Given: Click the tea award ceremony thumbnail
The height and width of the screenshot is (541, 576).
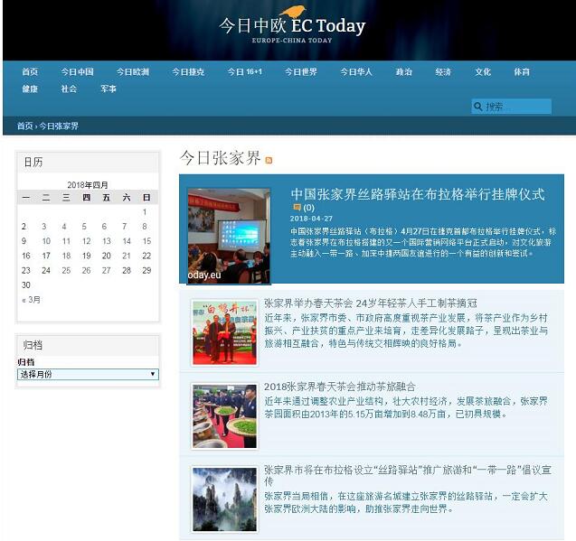Looking at the screenshot, I should (224, 331).
